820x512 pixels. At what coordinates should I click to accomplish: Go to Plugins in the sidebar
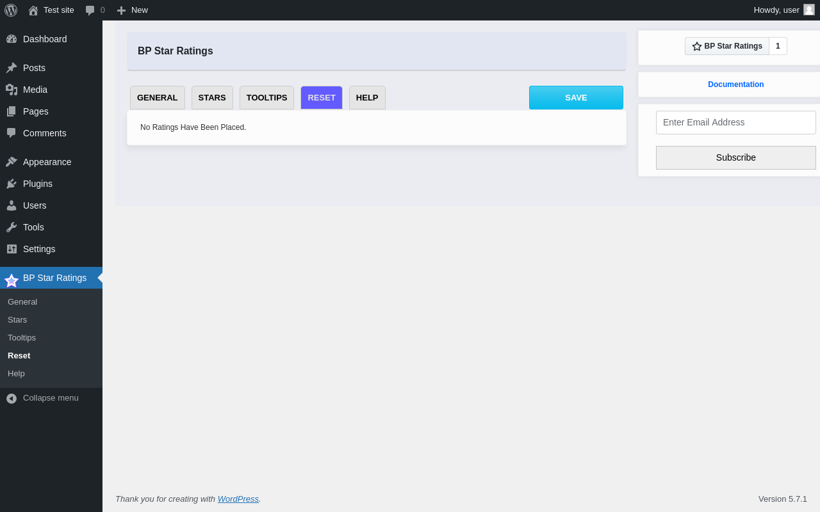click(51, 184)
